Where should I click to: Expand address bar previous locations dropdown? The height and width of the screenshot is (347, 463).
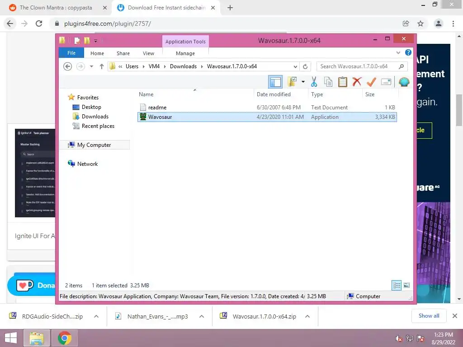[295, 66]
